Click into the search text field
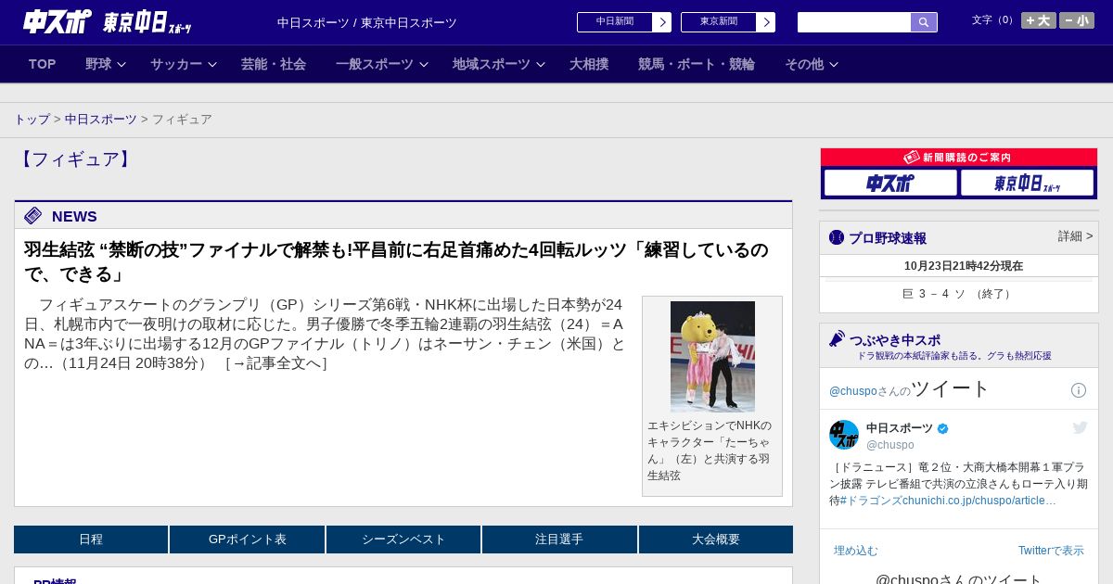The height and width of the screenshot is (584, 1113). click(854, 22)
